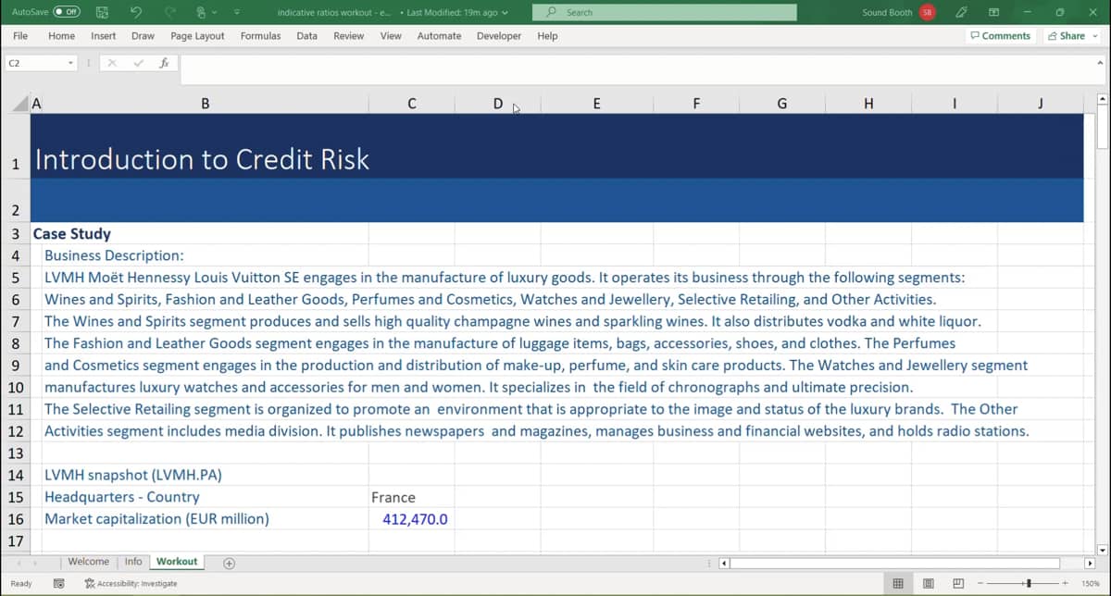
Task: Click in the Search box
Action: (x=664, y=12)
